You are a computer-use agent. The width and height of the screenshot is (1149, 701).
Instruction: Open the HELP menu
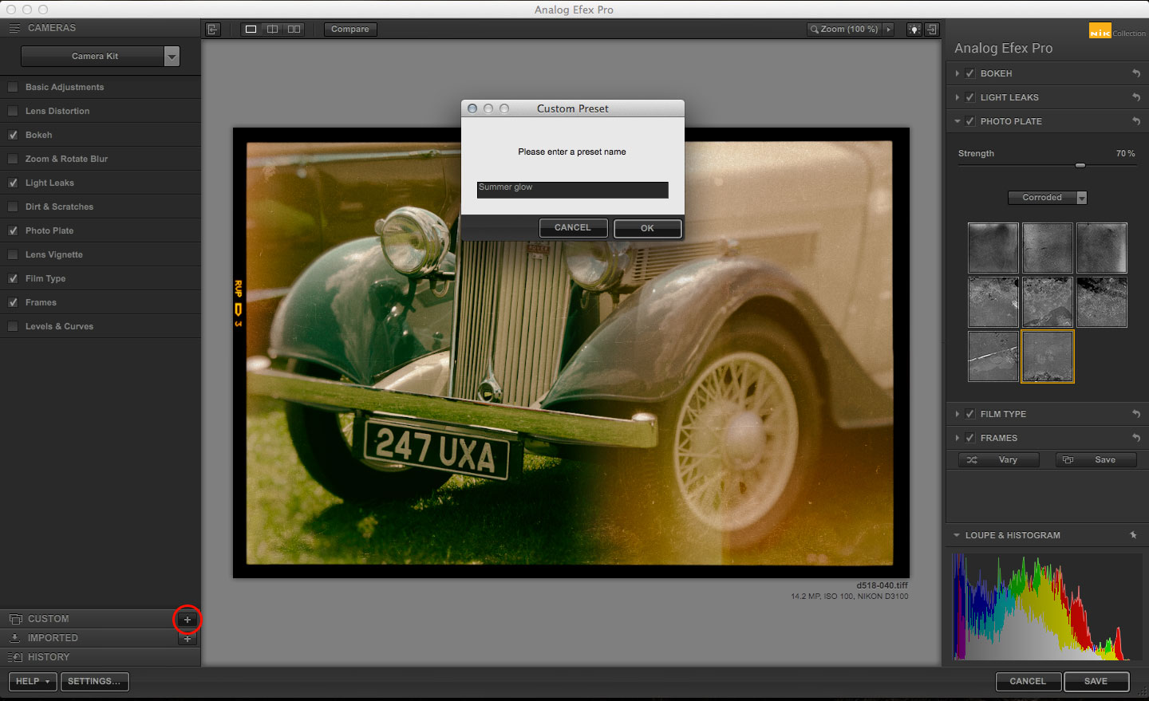tap(33, 682)
